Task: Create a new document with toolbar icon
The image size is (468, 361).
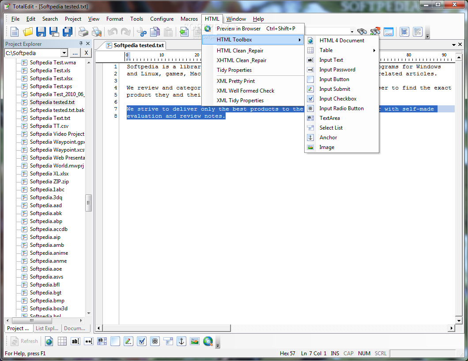Action: (x=15, y=32)
